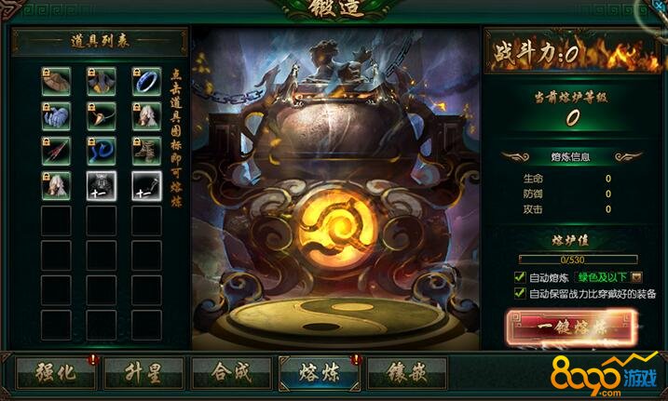668x401 pixels.
Task: Toggle the 自动熔炼 checkbox
Action: click(520, 277)
